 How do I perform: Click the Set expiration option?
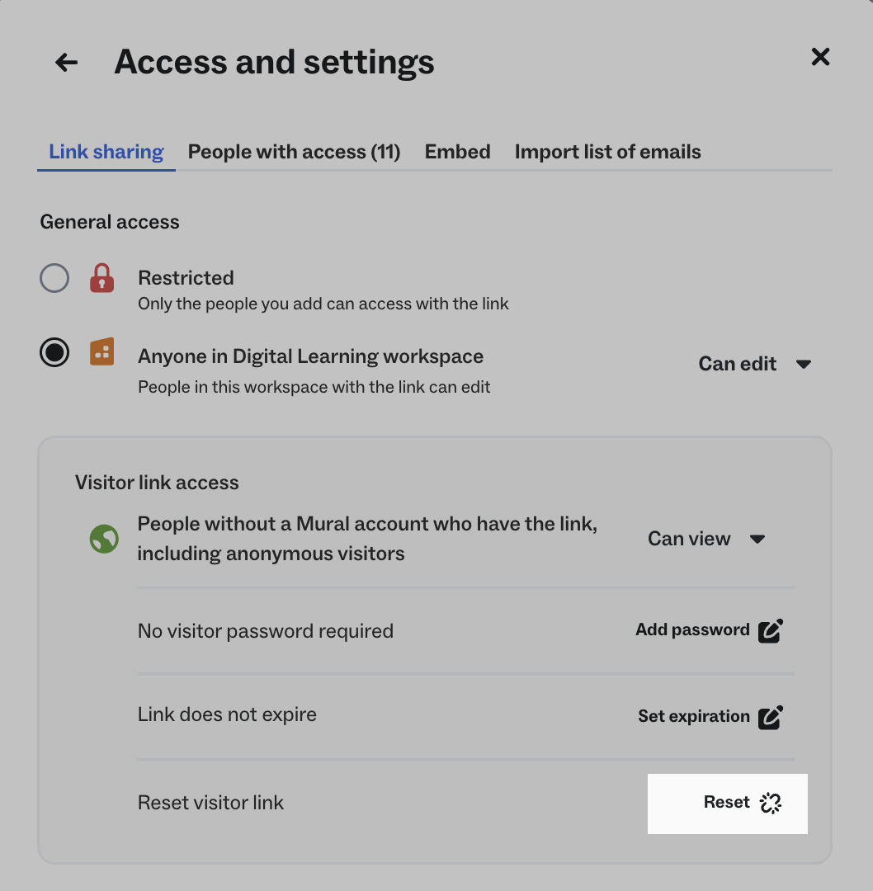point(694,716)
